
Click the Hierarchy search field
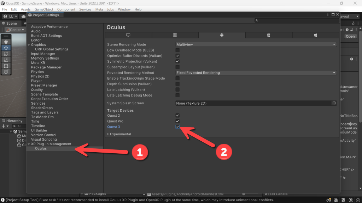[19, 126]
